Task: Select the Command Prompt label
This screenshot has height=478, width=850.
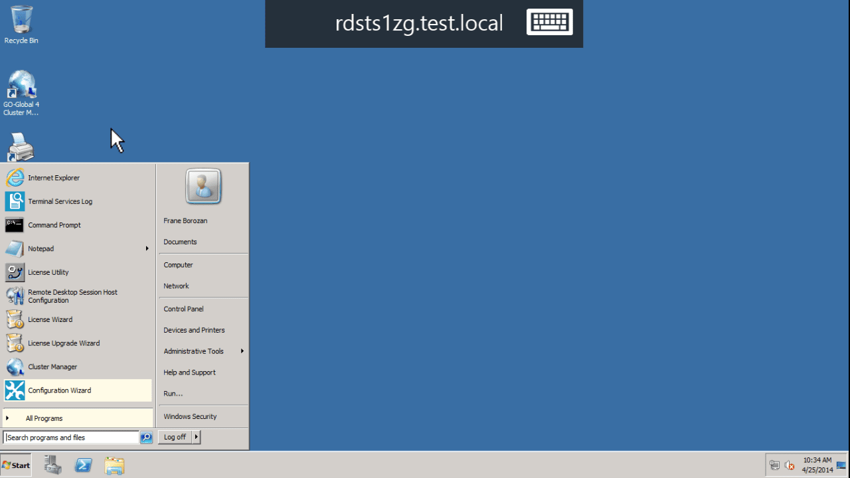Action: tap(54, 225)
